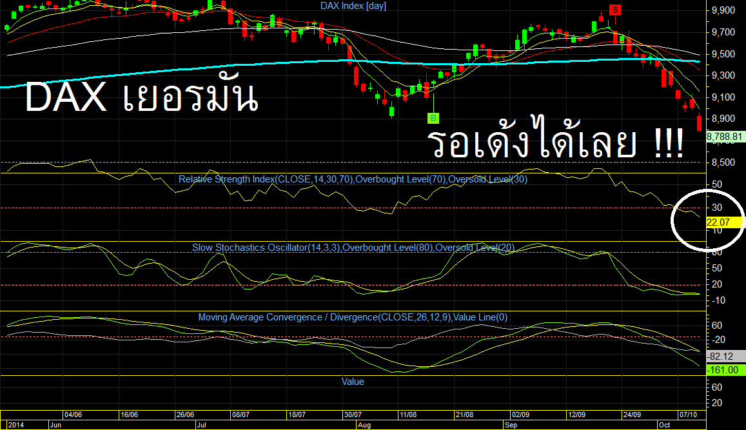The image size is (746, 430).
Task: Click the 8,900 price axis level
Action: [x=723, y=119]
